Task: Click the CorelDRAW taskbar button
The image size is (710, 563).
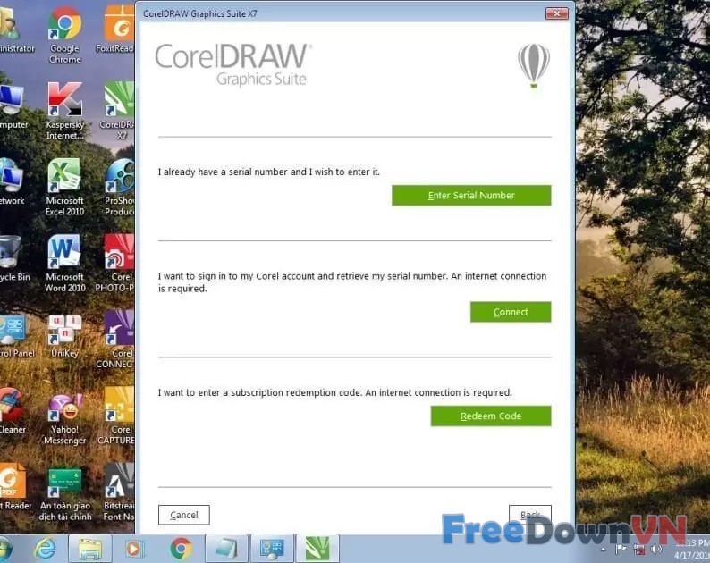Action: click(318, 548)
